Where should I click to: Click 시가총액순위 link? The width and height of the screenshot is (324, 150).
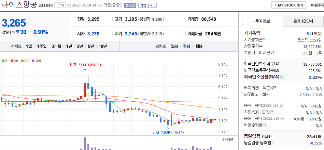[x=255, y=40]
